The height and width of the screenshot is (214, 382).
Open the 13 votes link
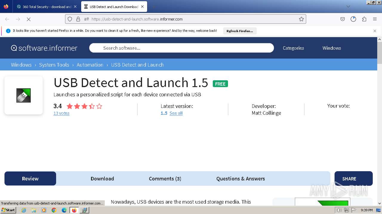(x=61, y=113)
